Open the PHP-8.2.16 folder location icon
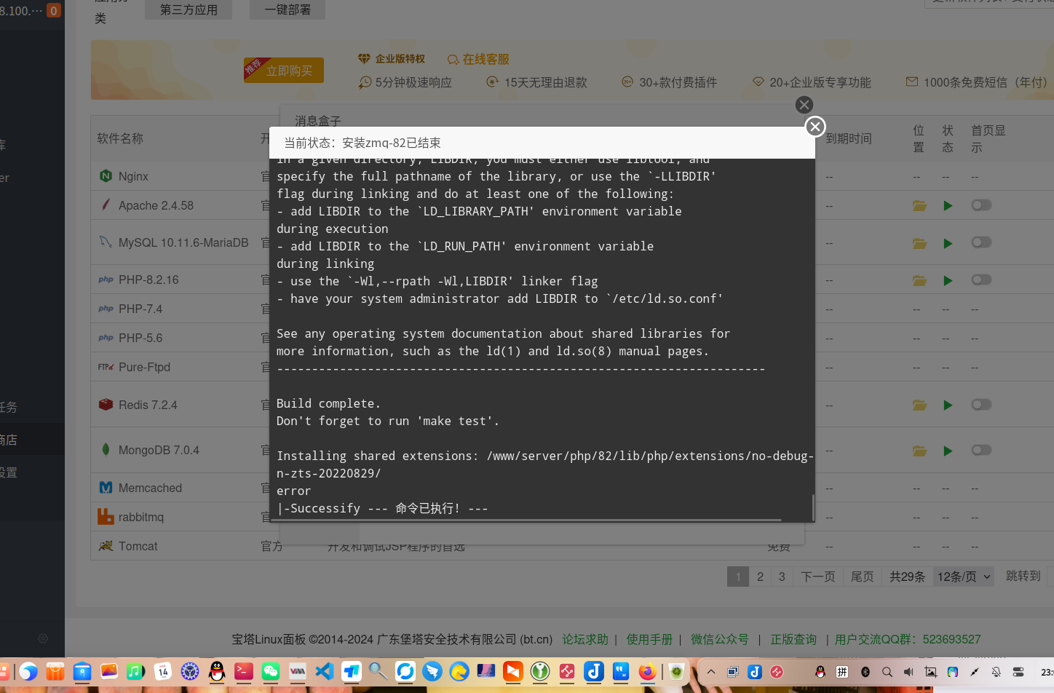The image size is (1054, 693). pos(919,280)
